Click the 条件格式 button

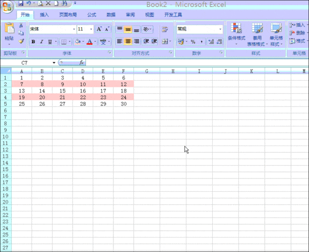[x=236, y=34]
